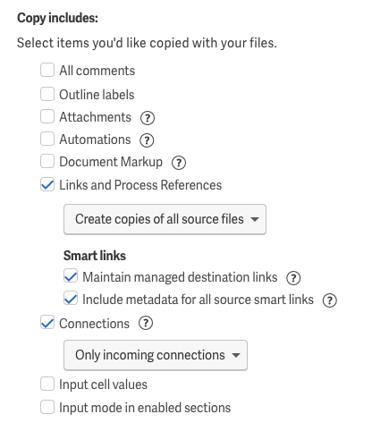Uncheck Links and Process References
This screenshot has width=372, height=431.
[x=47, y=184]
